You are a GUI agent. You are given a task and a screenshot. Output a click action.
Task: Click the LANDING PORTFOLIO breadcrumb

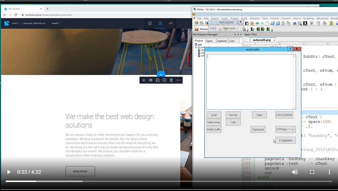point(34,23)
